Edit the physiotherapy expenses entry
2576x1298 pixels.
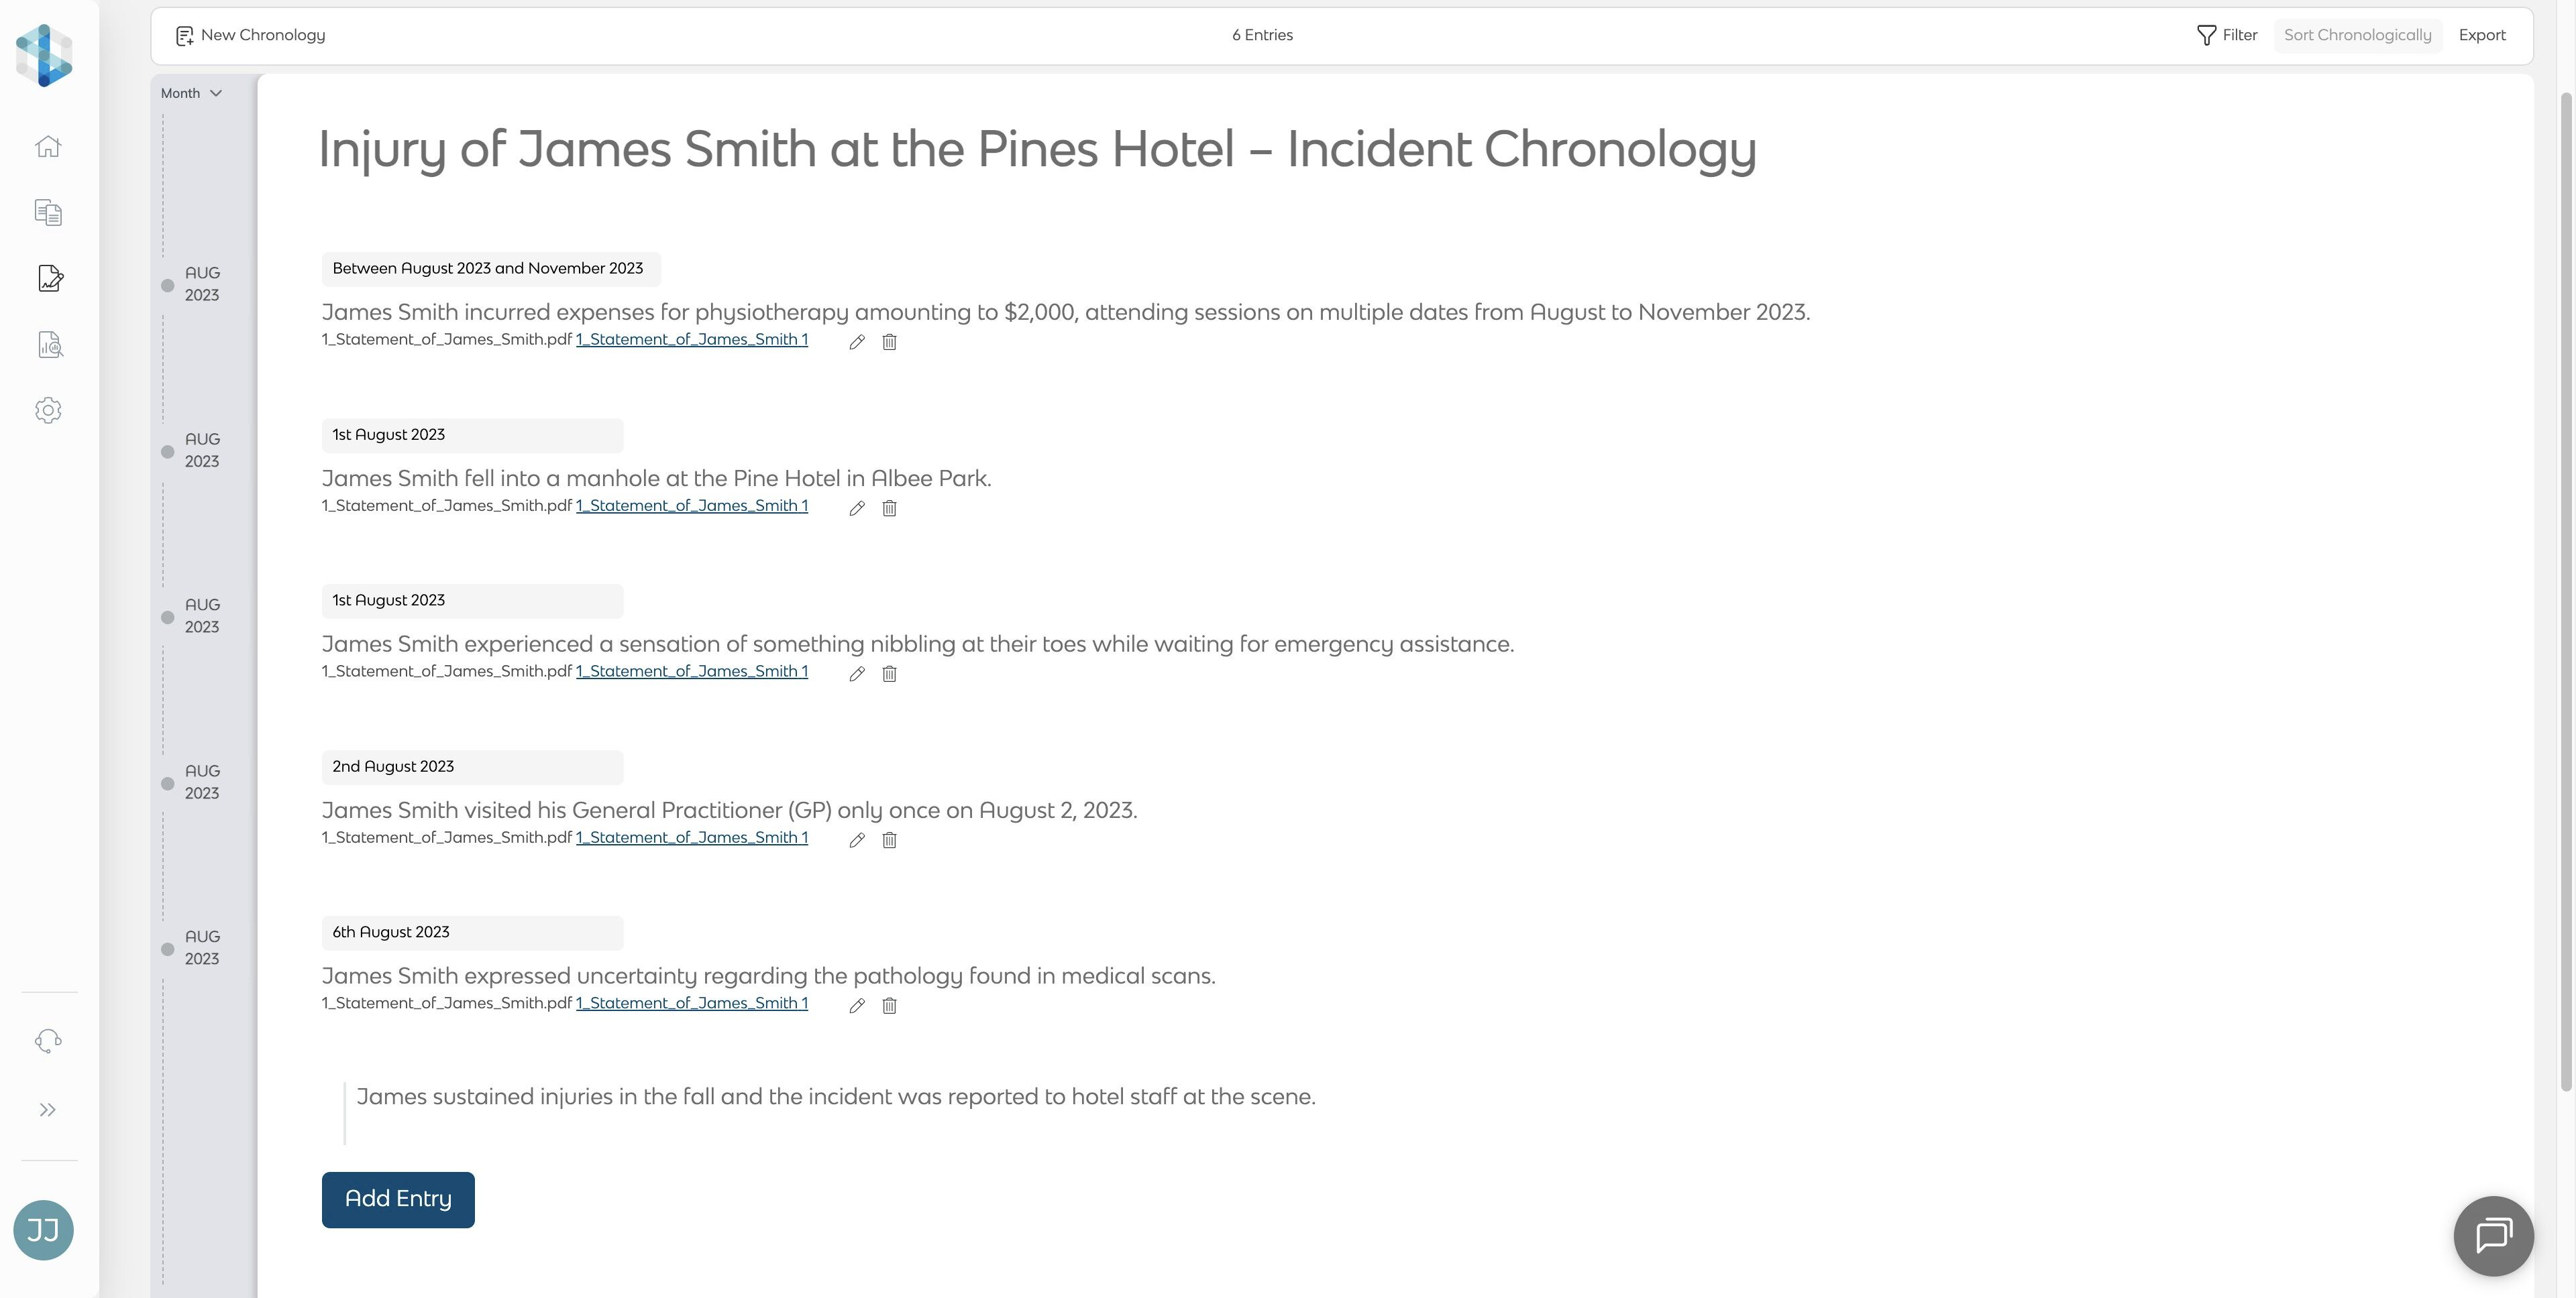click(857, 342)
